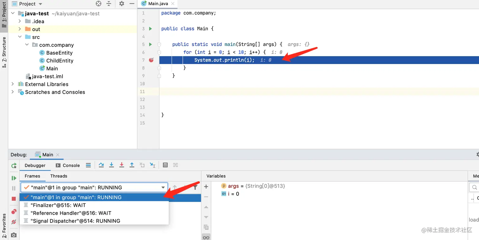Stop the debug session

(x=14, y=199)
